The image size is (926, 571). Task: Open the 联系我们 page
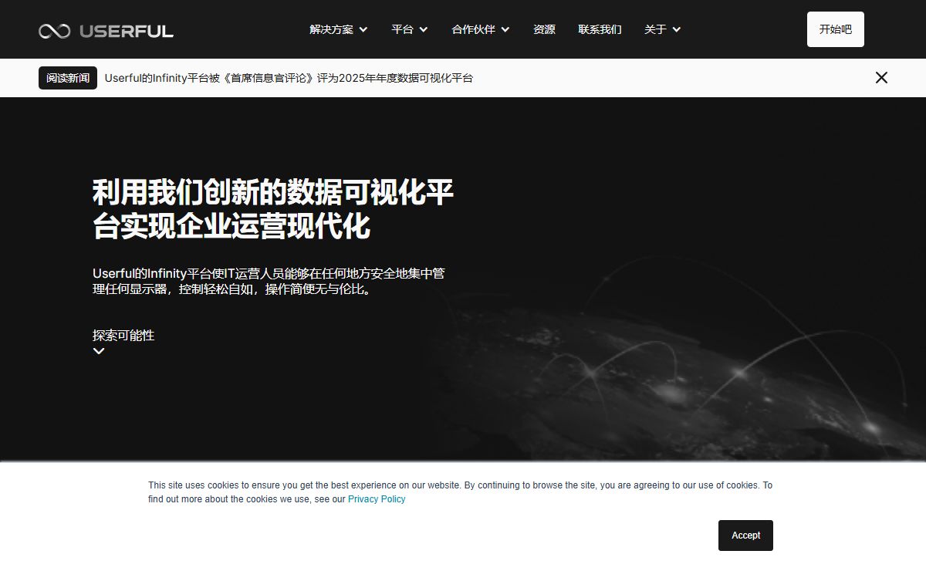coord(600,29)
